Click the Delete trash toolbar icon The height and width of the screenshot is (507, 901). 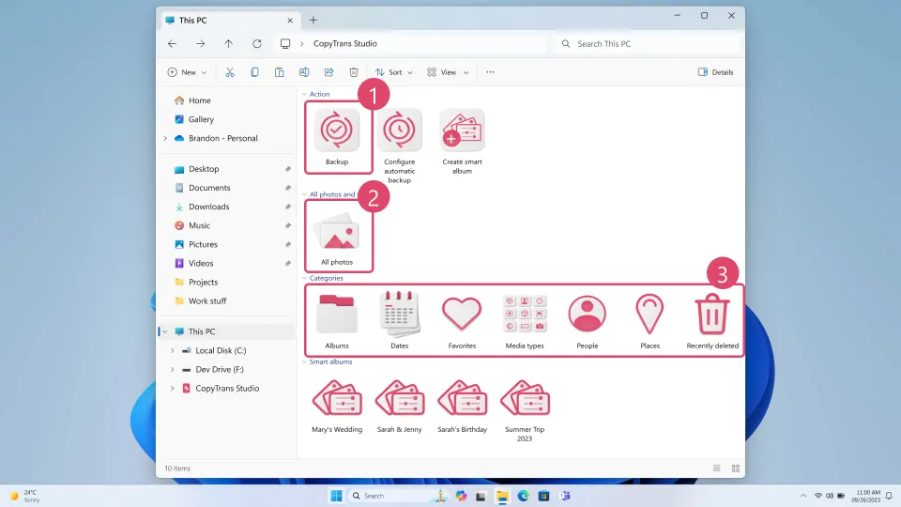tap(354, 72)
